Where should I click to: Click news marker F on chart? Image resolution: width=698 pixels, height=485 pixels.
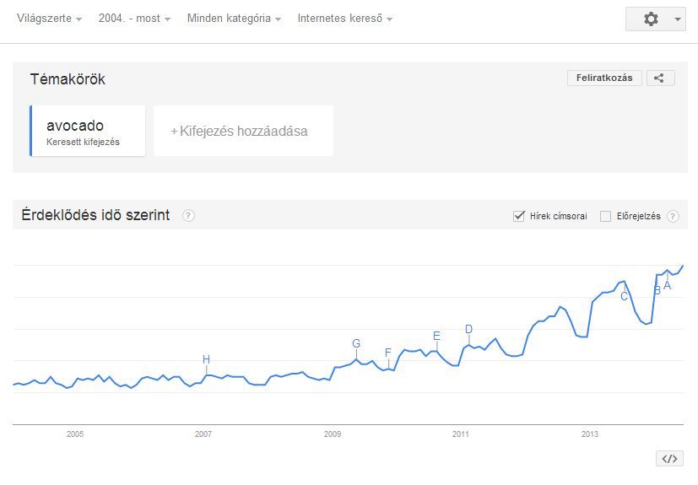point(388,353)
